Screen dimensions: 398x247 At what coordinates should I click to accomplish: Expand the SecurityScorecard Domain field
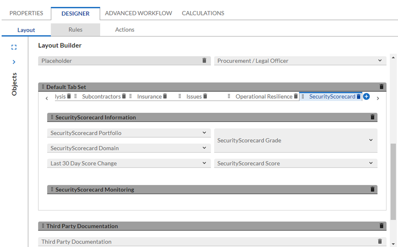click(205, 148)
